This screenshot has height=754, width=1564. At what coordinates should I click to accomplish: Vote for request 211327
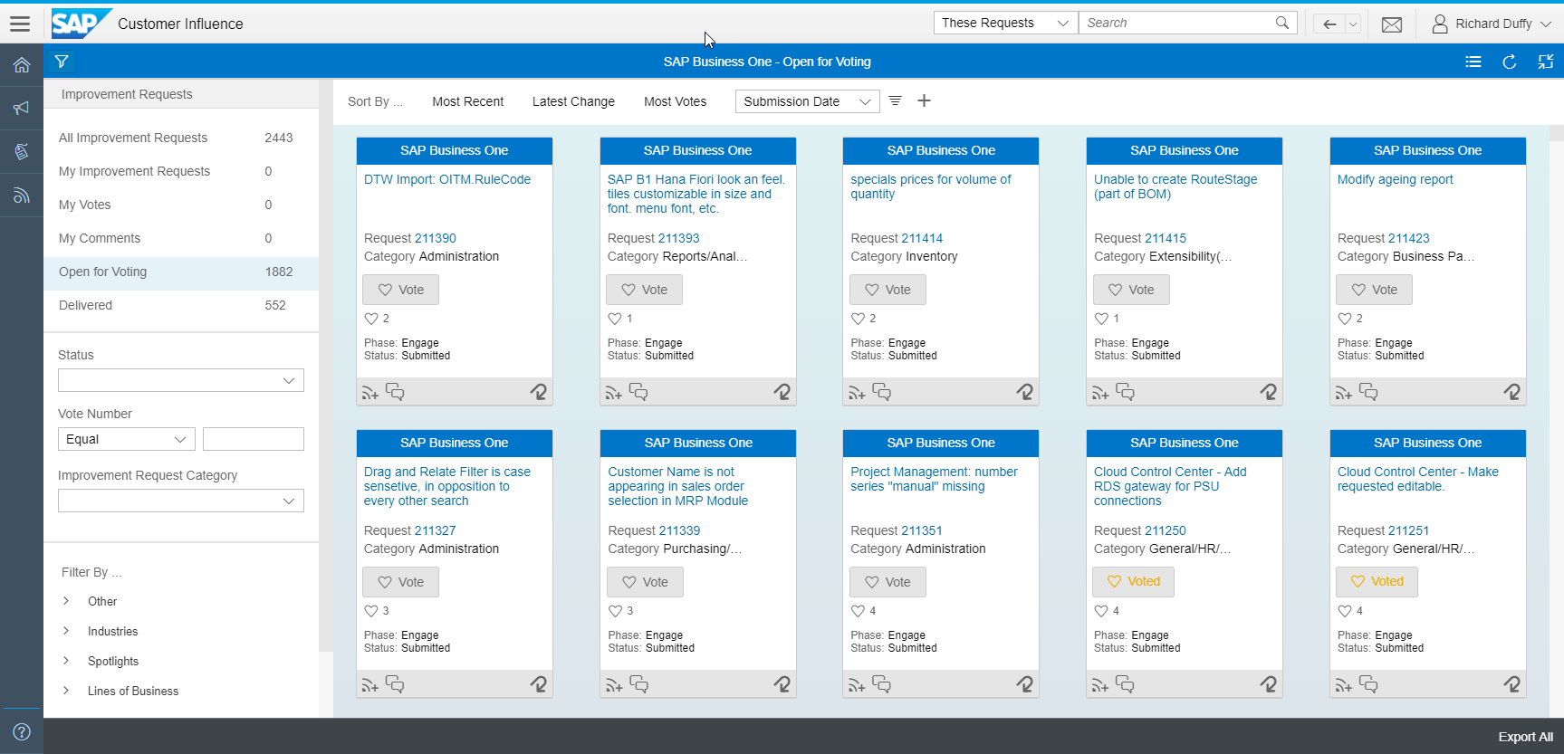[400, 582]
